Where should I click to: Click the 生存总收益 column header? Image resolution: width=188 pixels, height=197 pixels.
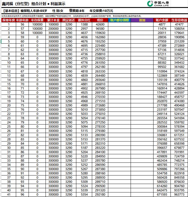pos(179,20)
